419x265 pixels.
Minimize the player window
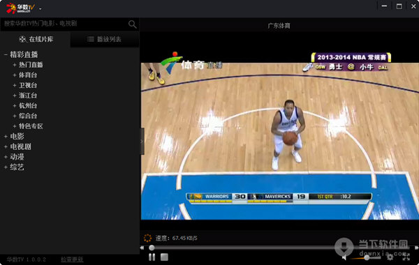coord(384,6)
